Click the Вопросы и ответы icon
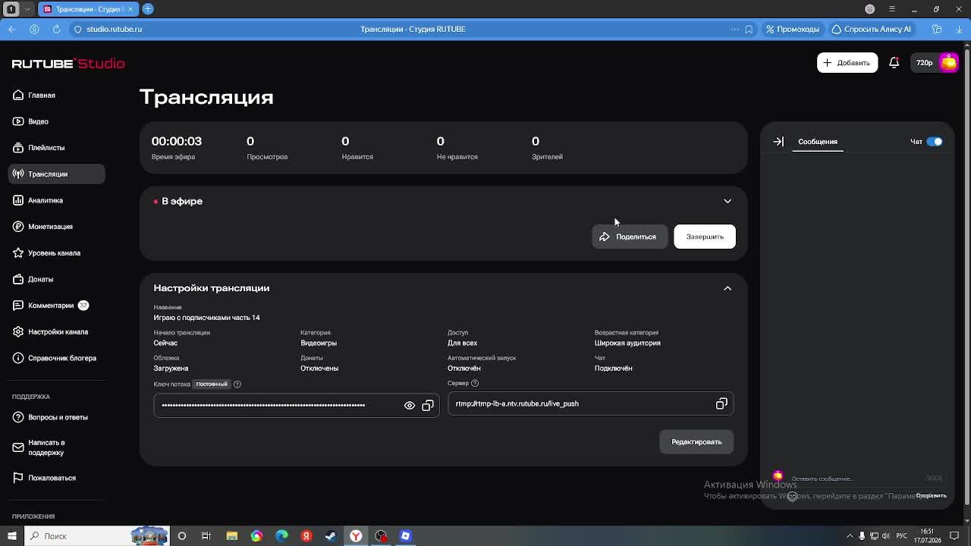 18,417
